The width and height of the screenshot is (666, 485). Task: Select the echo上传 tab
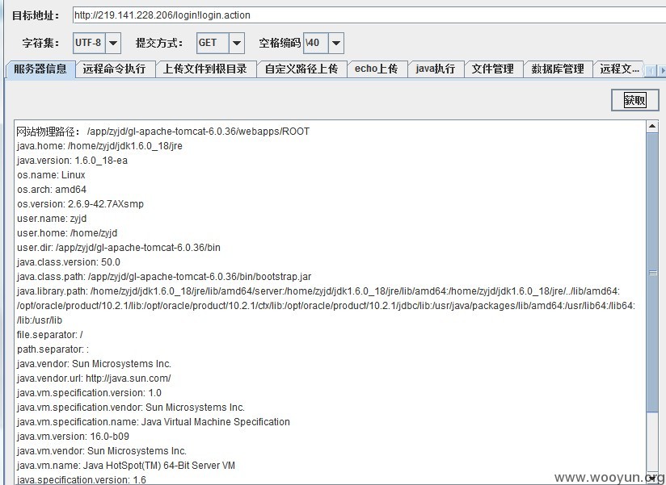377,69
